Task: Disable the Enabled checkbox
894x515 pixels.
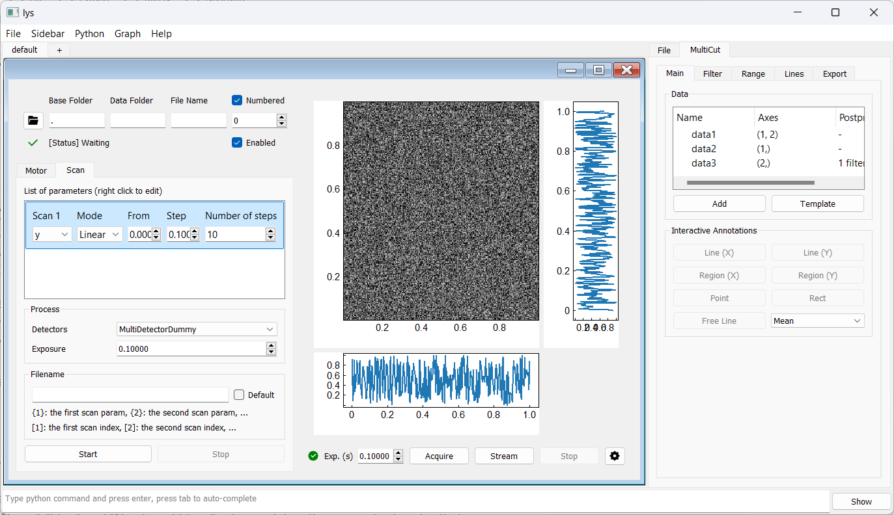Action: (x=238, y=142)
